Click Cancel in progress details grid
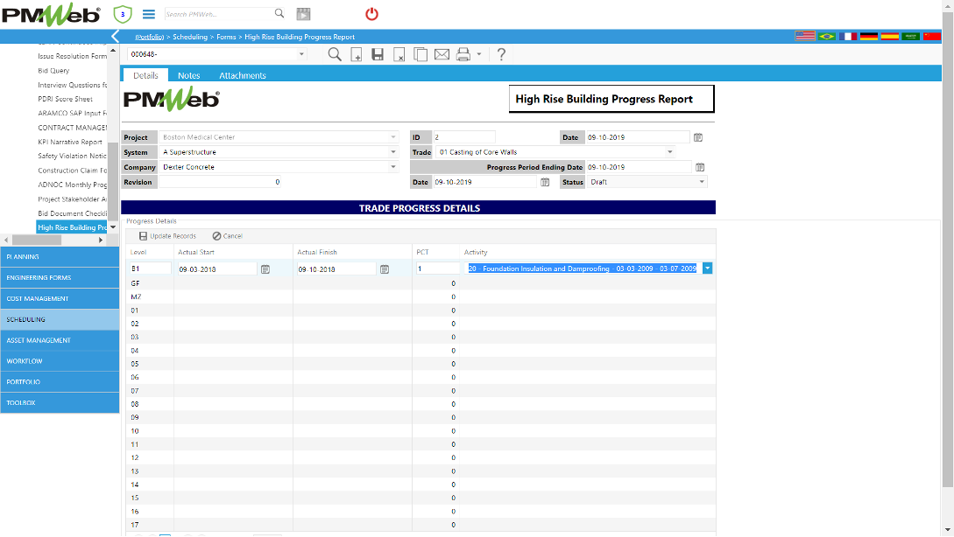The height and width of the screenshot is (537, 954). click(227, 236)
